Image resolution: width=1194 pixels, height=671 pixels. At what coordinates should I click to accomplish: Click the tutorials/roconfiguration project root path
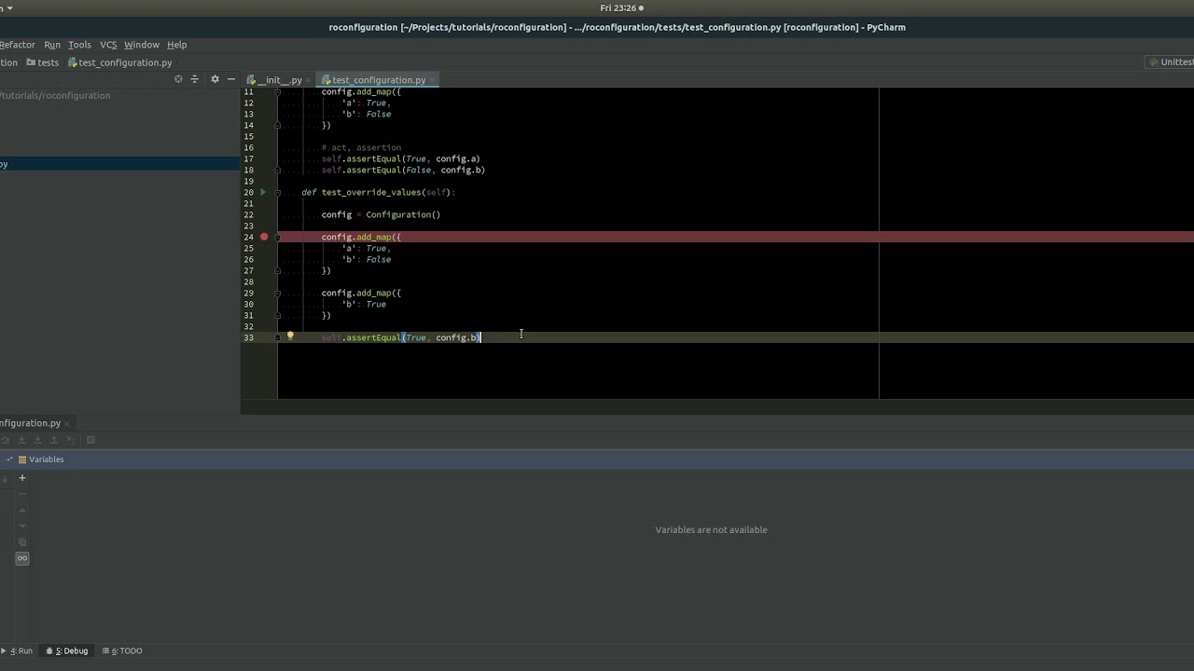click(x=55, y=95)
